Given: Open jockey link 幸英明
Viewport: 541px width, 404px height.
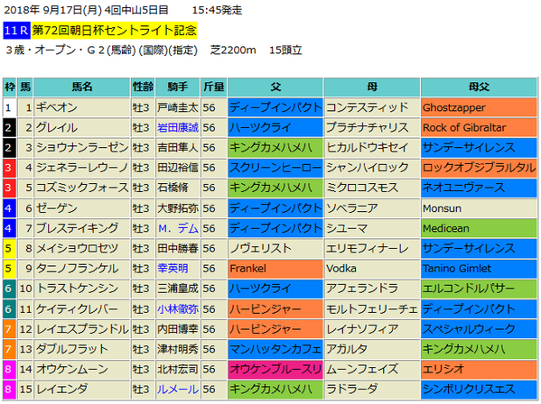Looking at the screenshot, I should [173, 269].
